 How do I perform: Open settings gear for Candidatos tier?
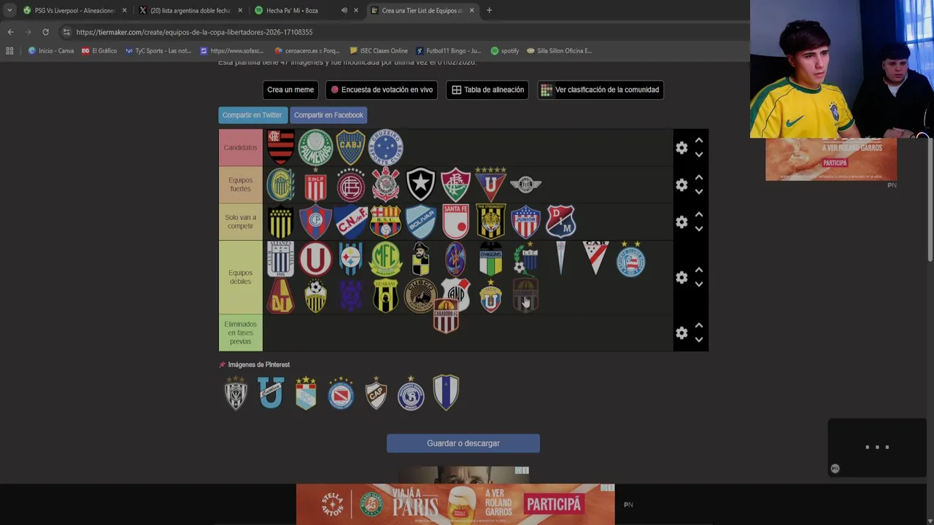(x=682, y=148)
